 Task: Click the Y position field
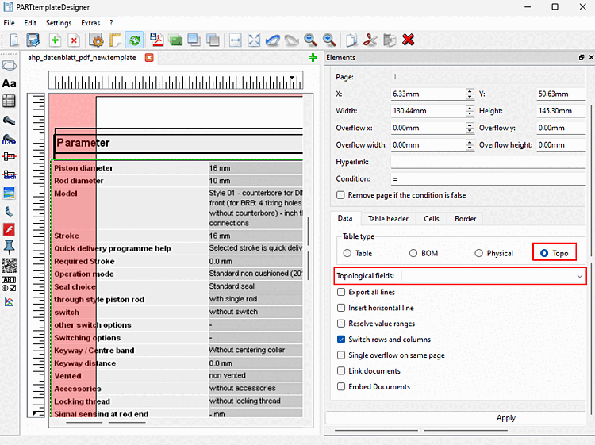click(561, 94)
